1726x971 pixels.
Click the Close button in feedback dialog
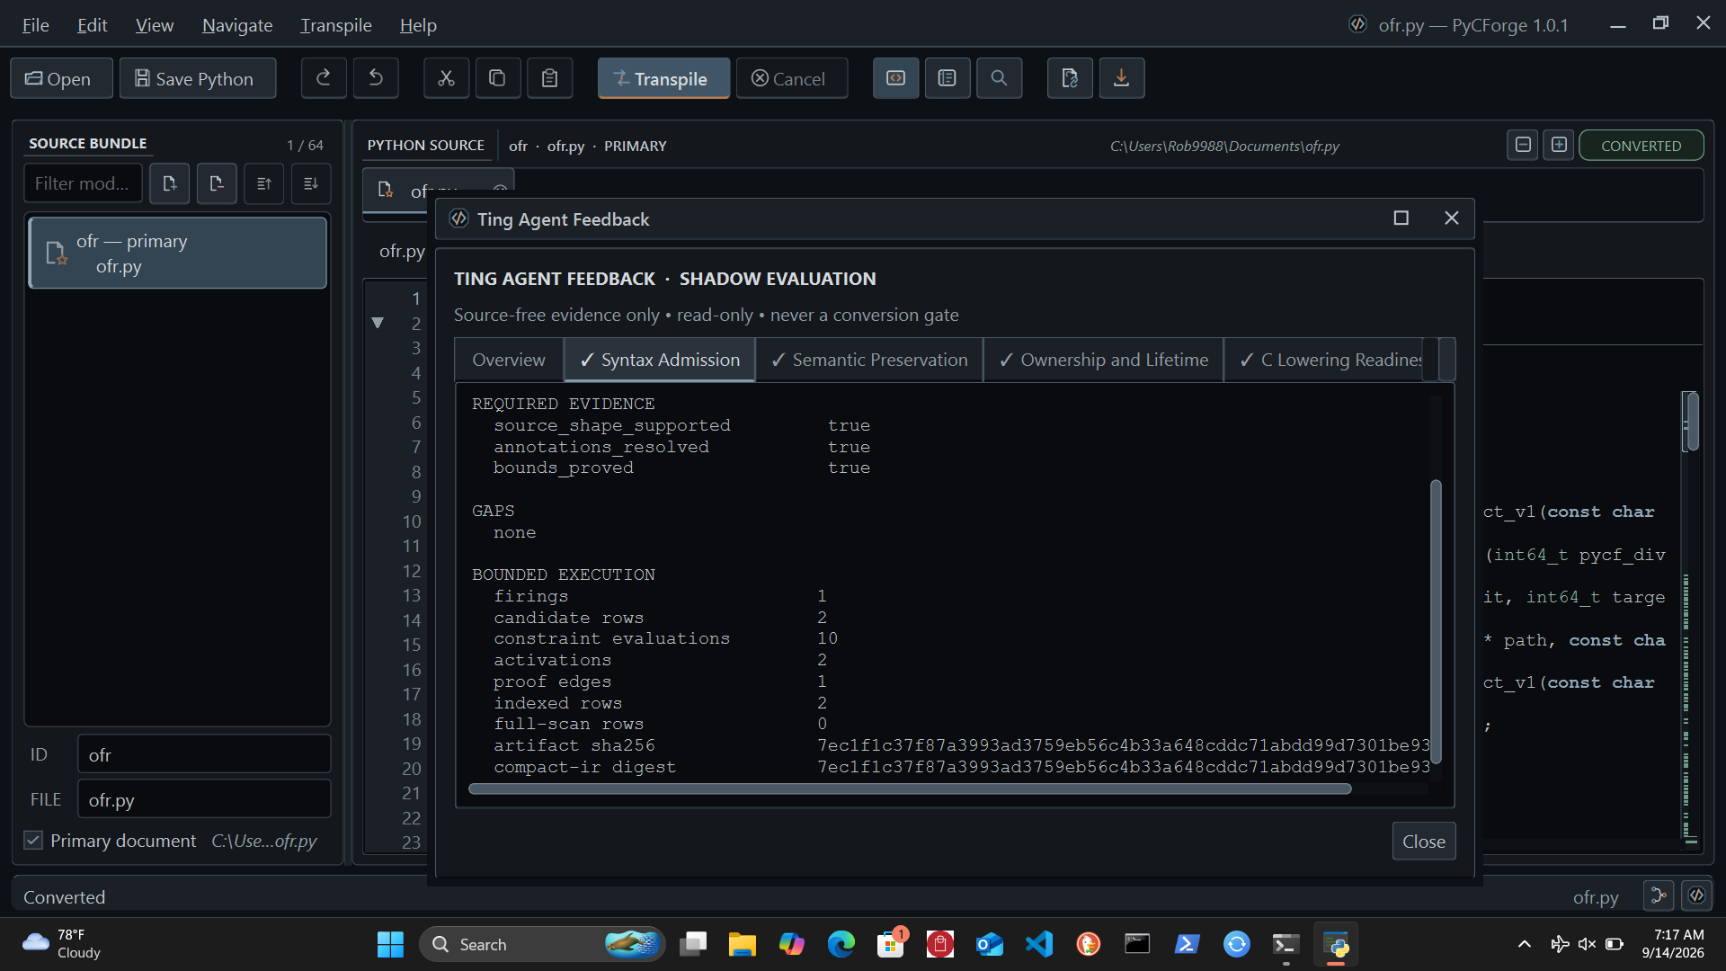(1424, 842)
